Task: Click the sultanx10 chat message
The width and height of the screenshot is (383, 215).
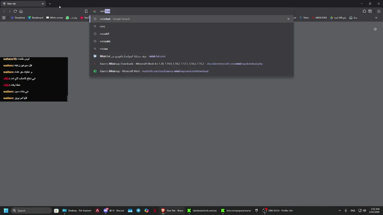Action: point(16,59)
